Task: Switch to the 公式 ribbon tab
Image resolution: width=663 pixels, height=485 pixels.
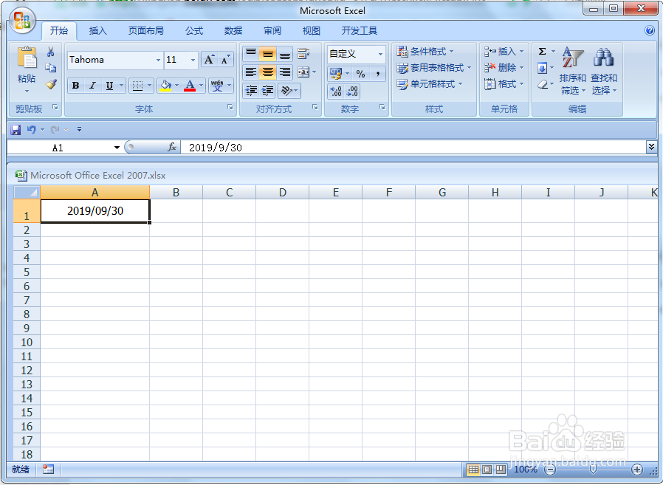Action: 194,31
